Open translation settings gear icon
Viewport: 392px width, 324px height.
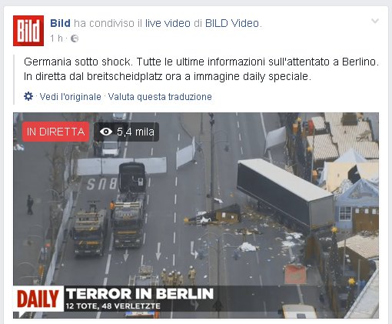(28, 96)
